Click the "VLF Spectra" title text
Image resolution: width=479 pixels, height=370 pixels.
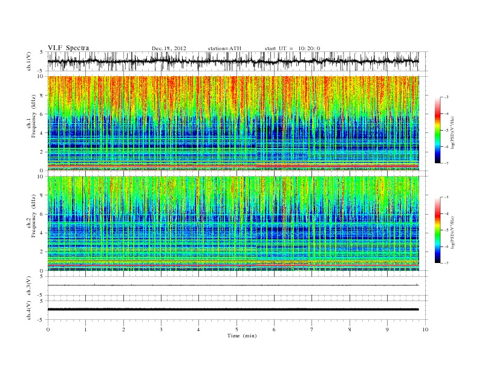click(x=68, y=48)
